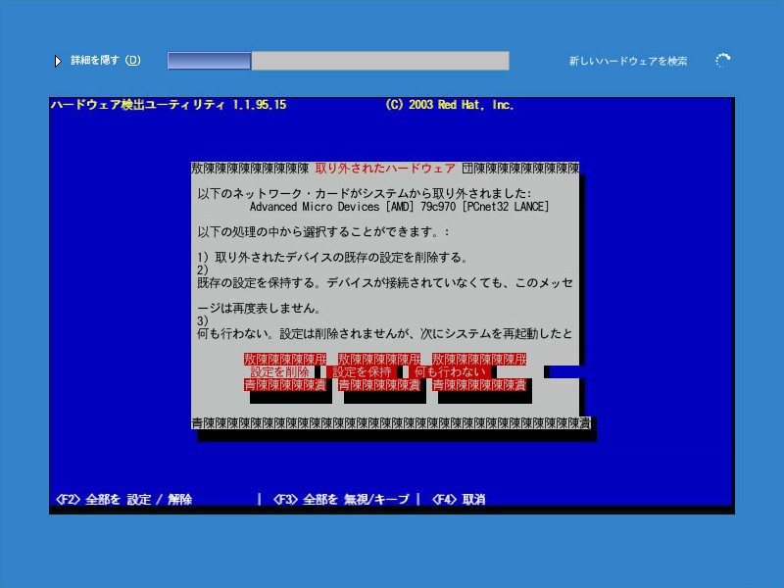Image resolution: width=784 pixels, height=588 pixels.
Task: Click the 取り外されたハードウェア dialog title
Action: coord(385,169)
